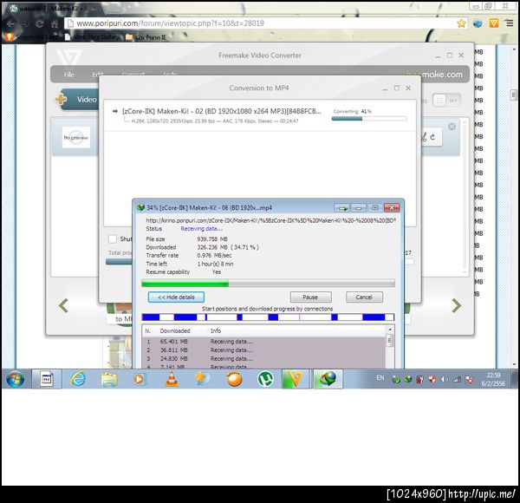Click the Chrome back arrow
The width and height of the screenshot is (520, 503).
pos(10,24)
